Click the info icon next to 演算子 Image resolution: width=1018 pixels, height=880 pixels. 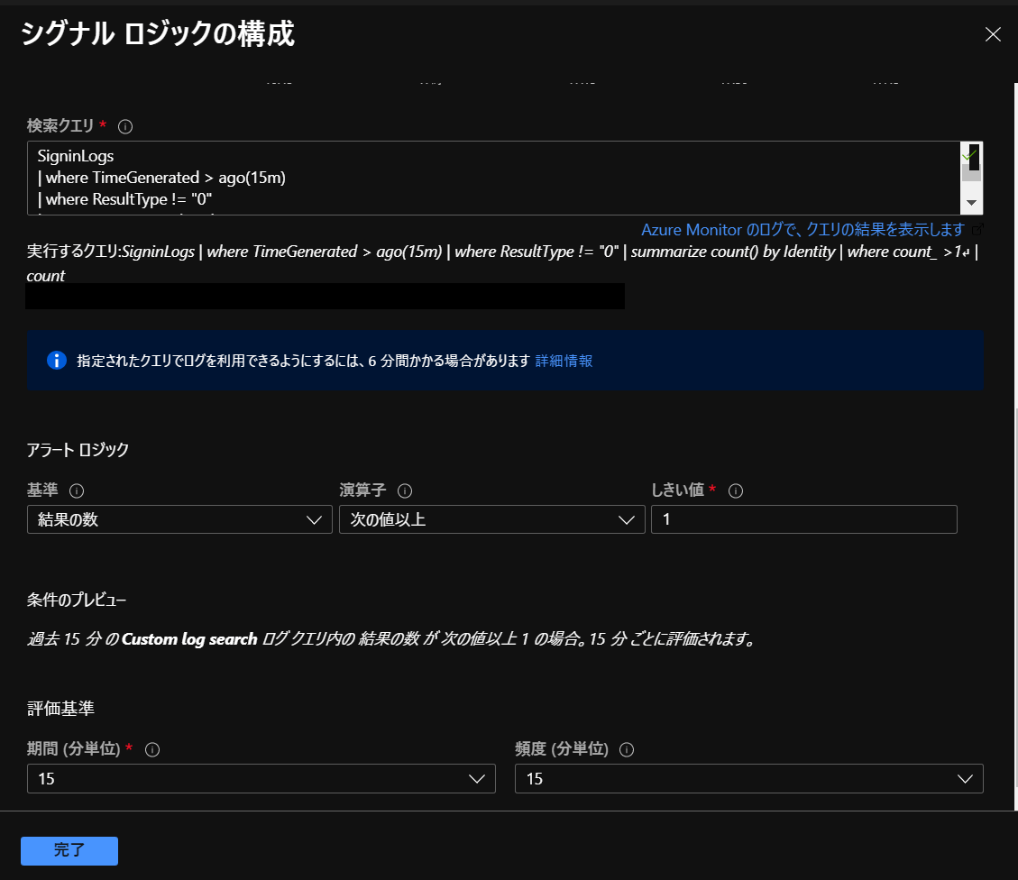[405, 490]
